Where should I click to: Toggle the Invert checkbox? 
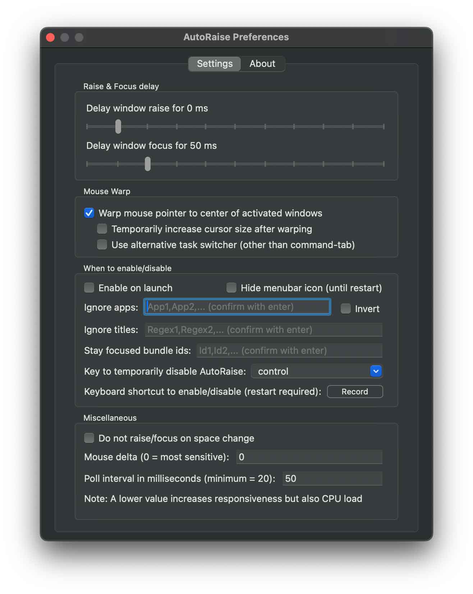tap(346, 309)
